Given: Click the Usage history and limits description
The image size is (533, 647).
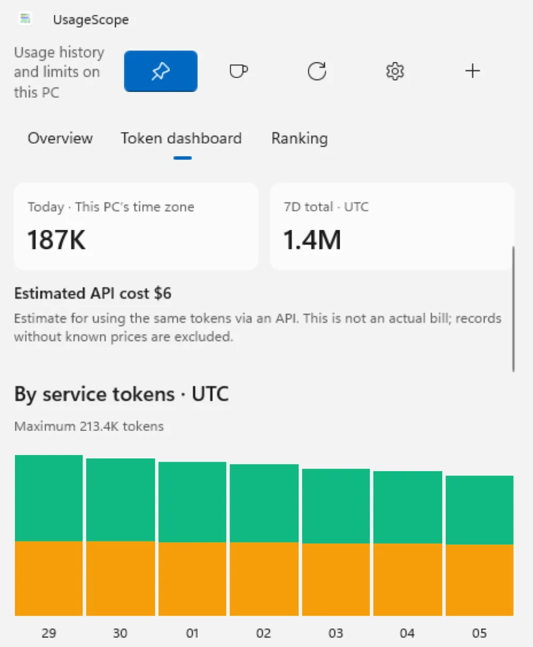Looking at the screenshot, I should 59,72.
